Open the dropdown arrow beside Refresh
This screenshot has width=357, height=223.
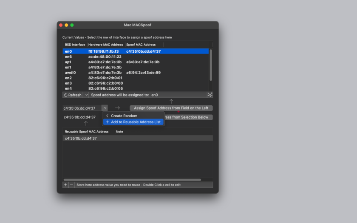coord(86,95)
